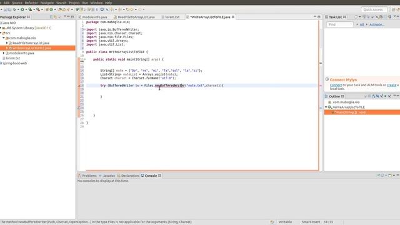Open the Help menu
Screen dimensions: 400x225
[108, 2]
